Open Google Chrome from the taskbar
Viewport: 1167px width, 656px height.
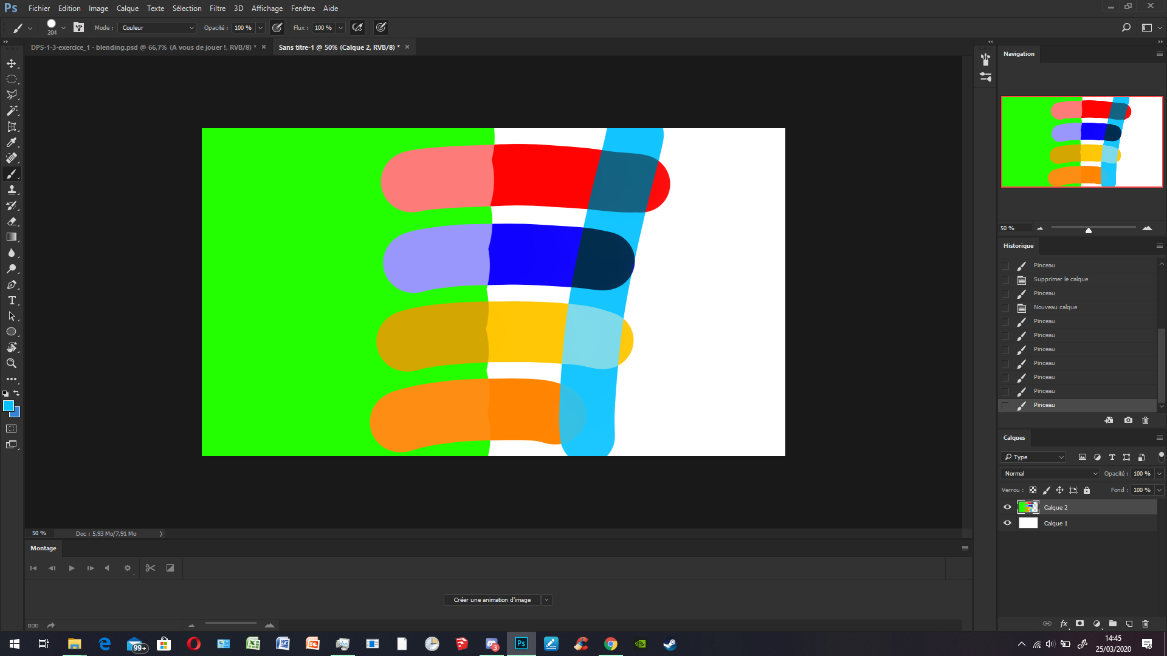[610, 644]
